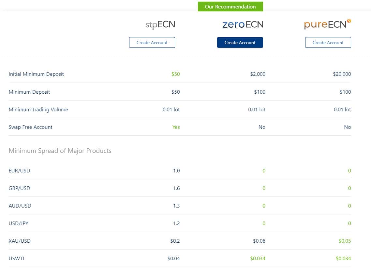
Task: Click the green Yes swap-free value
Action: tap(176, 127)
